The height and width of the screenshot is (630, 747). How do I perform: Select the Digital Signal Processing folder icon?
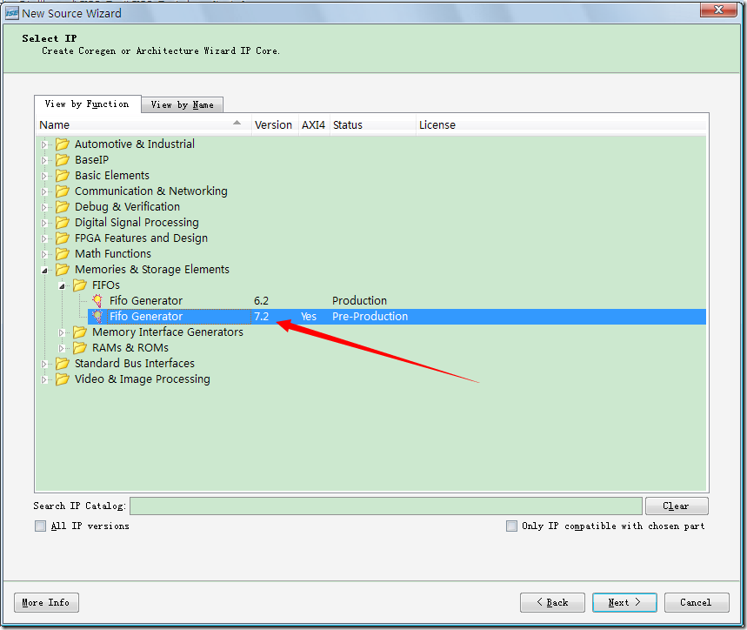pos(63,223)
